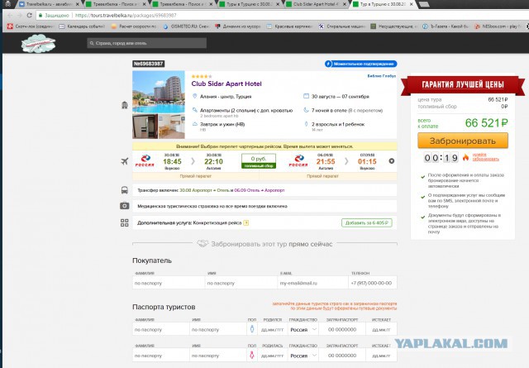Screen dimensions: 529x368
Task: Click the Библио Глобус operator link
Action: click(382, 76)
